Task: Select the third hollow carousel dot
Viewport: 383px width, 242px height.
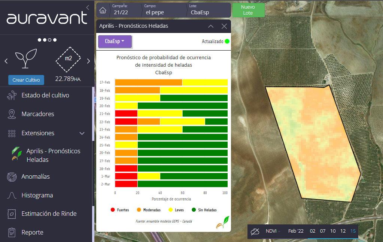Action: pyautogui.click(x=50, y=40)
